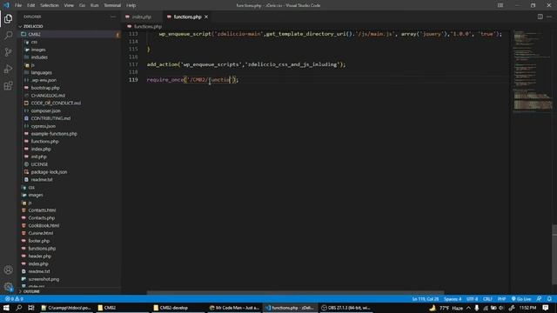557x313 pixels.
Task: Open Task View on the taskbar
Action: [x=31, y=308]
